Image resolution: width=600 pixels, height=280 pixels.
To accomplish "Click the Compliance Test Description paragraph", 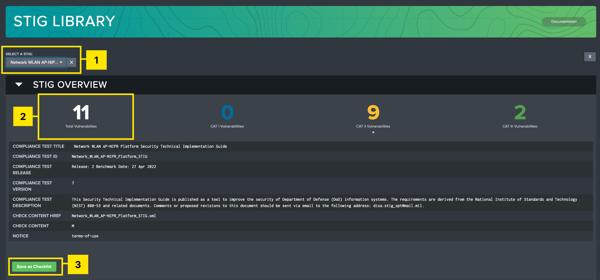I will pos(325,203).
